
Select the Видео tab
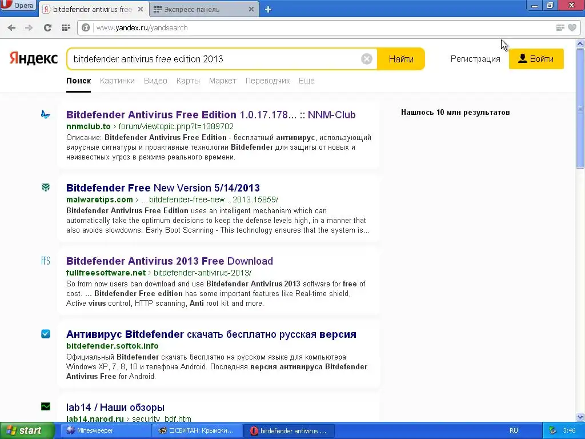155,81
